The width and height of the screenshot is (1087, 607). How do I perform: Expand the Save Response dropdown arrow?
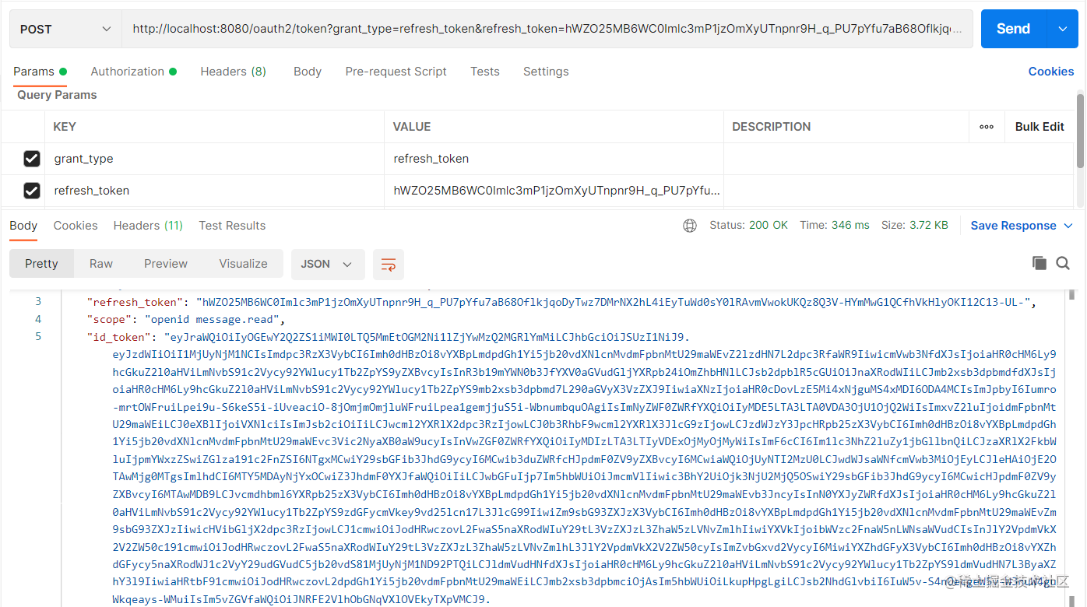coord(1068,226)
